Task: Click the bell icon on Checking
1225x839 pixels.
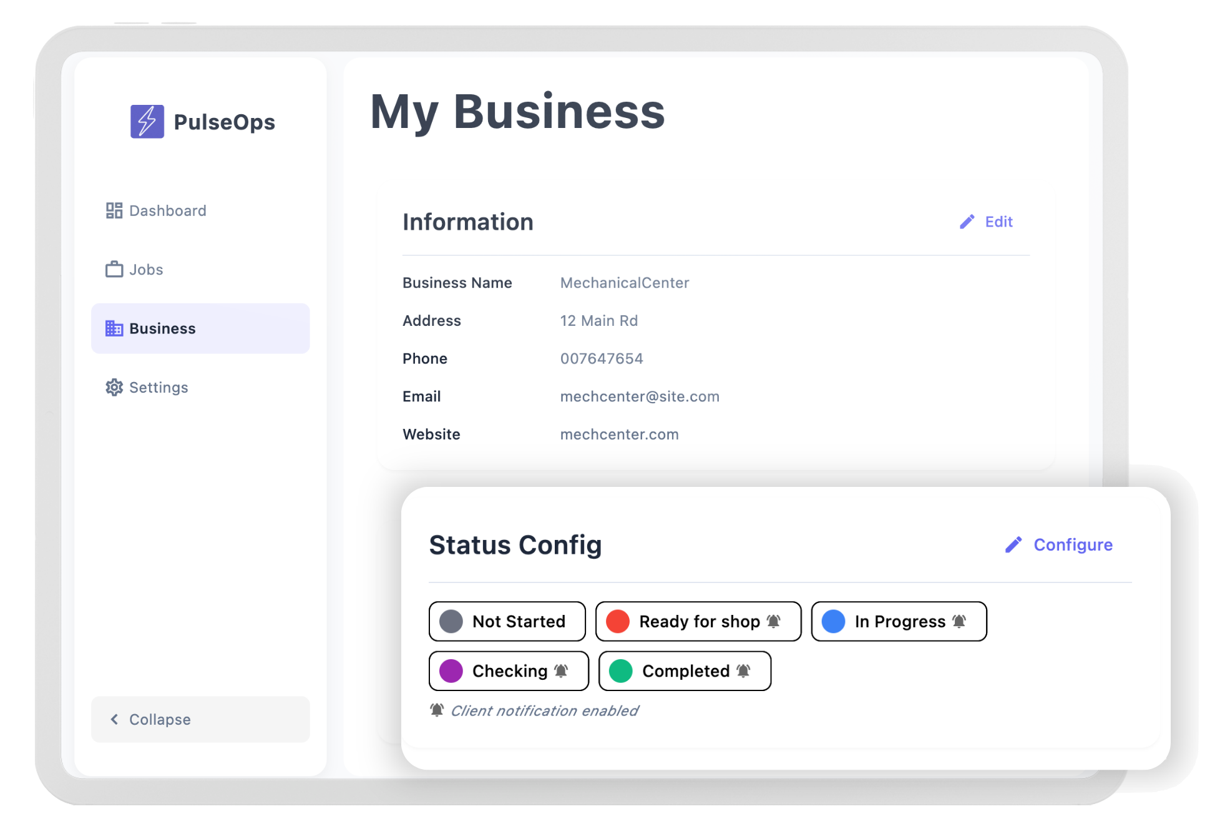Action: (561, 670)
